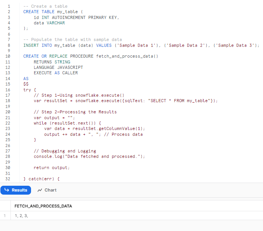This screenshot has width=263, height=231.
Task: Click the '$$' delimiter line
Action: click(x=26, y=84)
